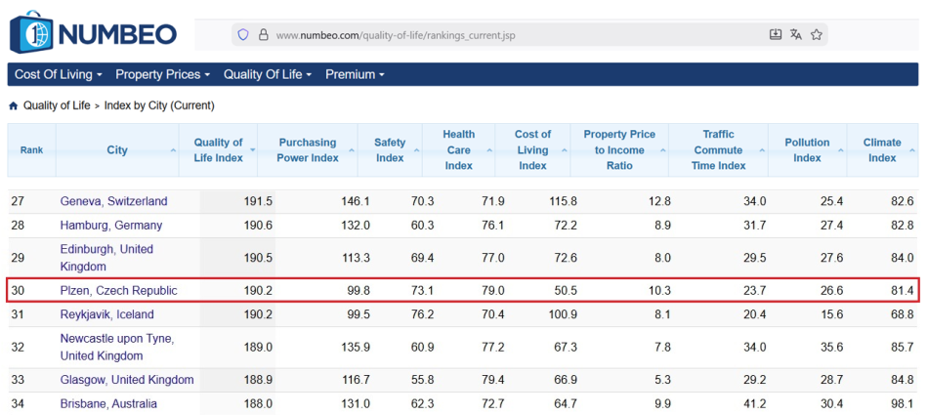Sort table by Safety Index column
The image size is (928, 415).
point(390,150)
